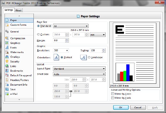This screenshot has height=113, width=166.
Task: Open the A4 standard size dropdown
Action: [x=71, y=26]
